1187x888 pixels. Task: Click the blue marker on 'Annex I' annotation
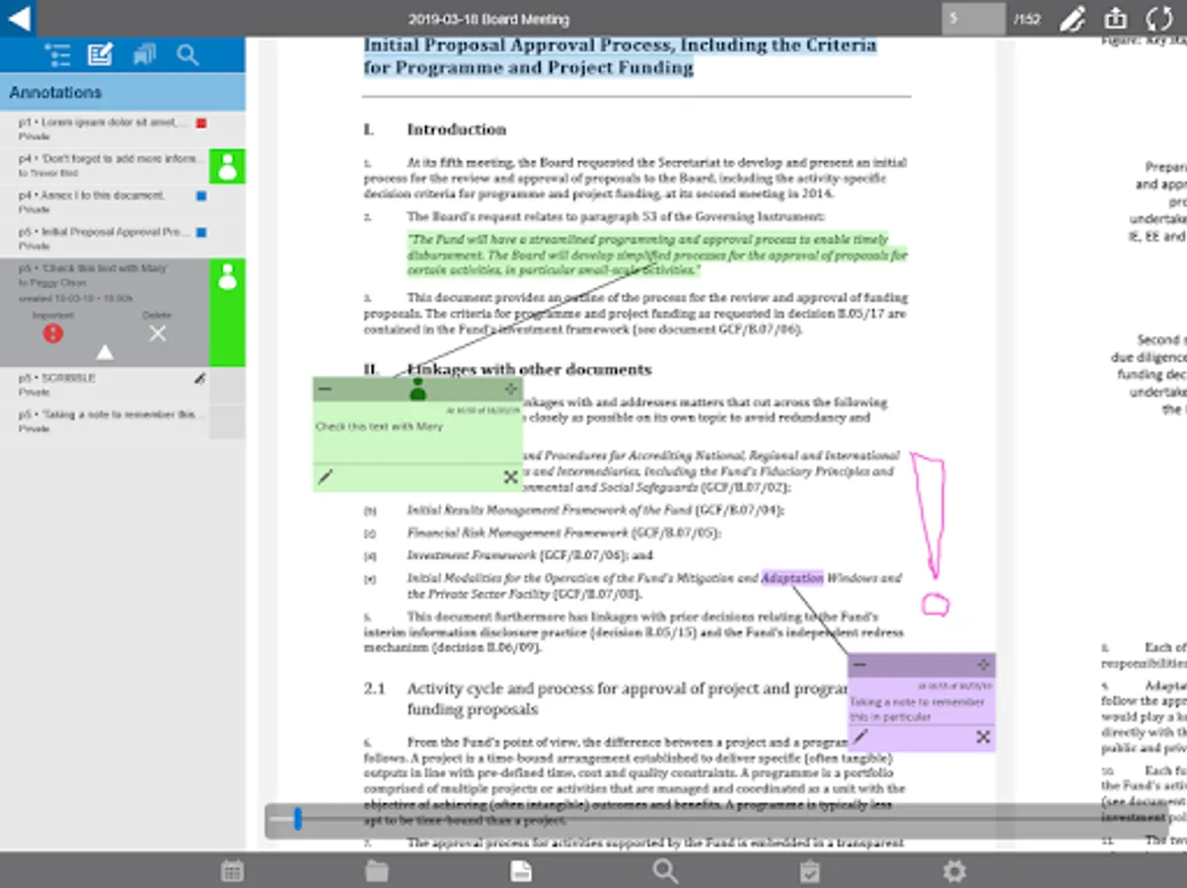tap(201, 196)
